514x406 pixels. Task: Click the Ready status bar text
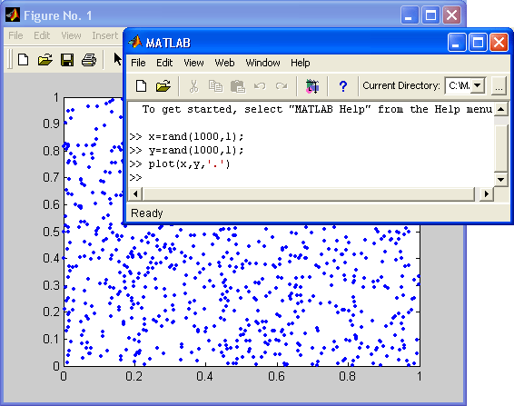click(147, 213)
